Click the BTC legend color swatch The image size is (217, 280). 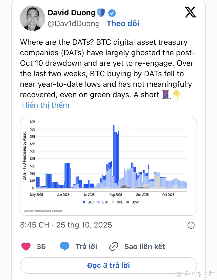click(84, 202)
